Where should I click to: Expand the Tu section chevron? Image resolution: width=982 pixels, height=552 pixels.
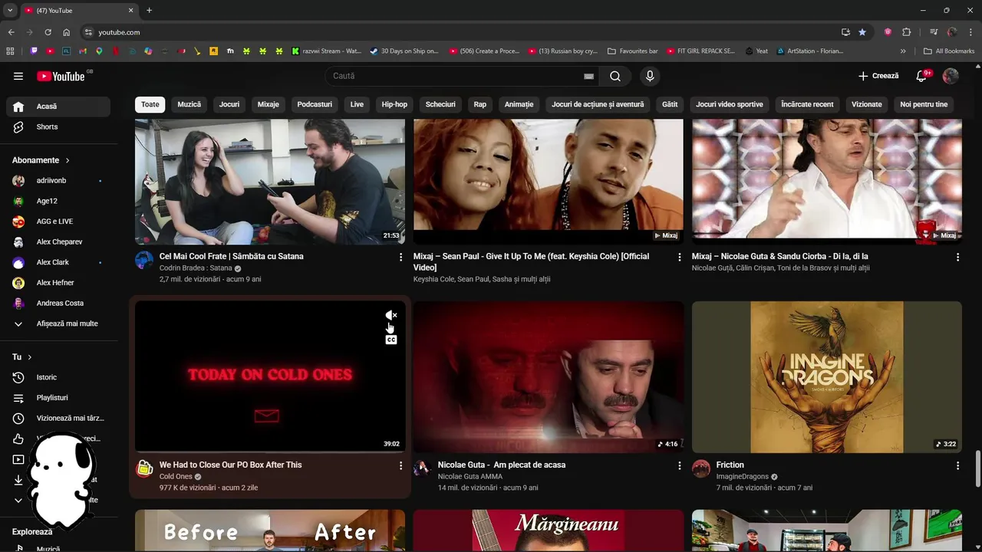30,357
